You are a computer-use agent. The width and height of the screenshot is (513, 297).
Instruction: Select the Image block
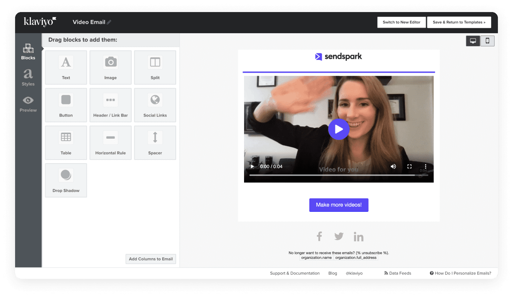[111, 67]
